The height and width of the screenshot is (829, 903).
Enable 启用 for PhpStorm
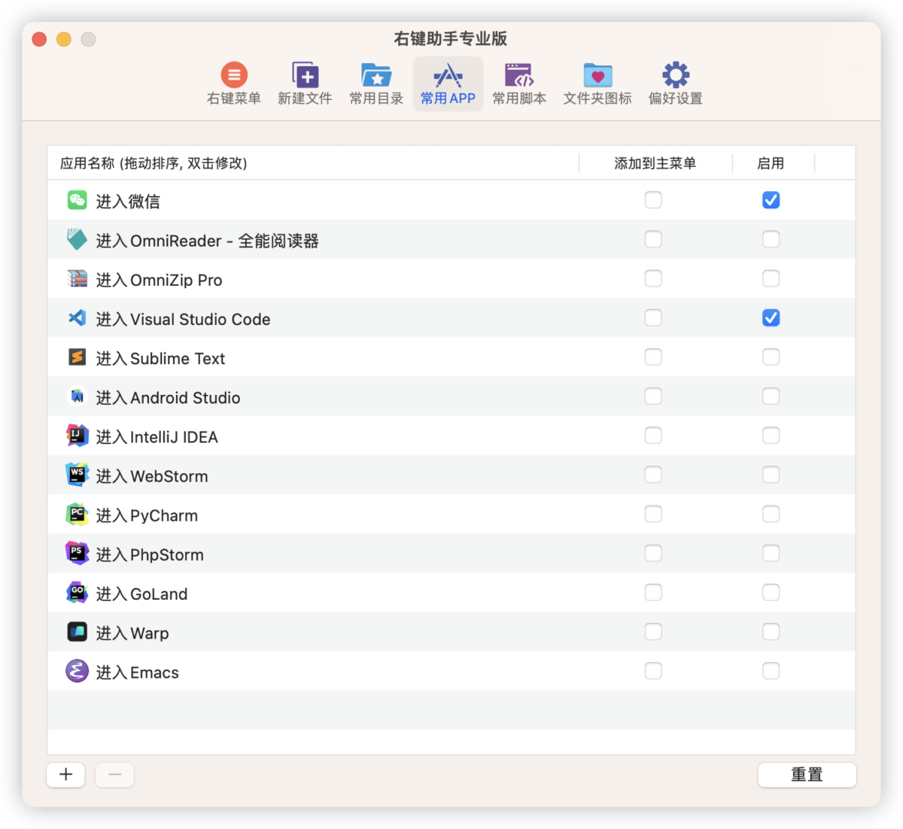click(771, 554)
